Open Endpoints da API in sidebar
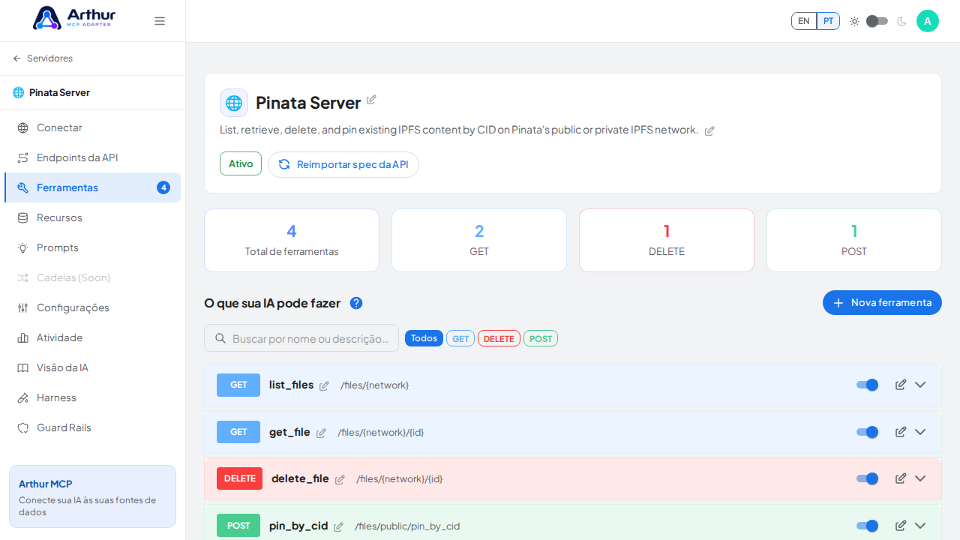 (93, 157)
